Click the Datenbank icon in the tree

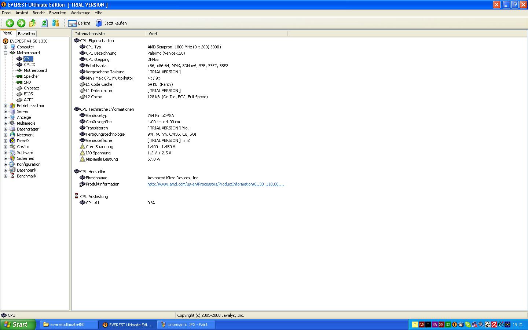(12, 170)
